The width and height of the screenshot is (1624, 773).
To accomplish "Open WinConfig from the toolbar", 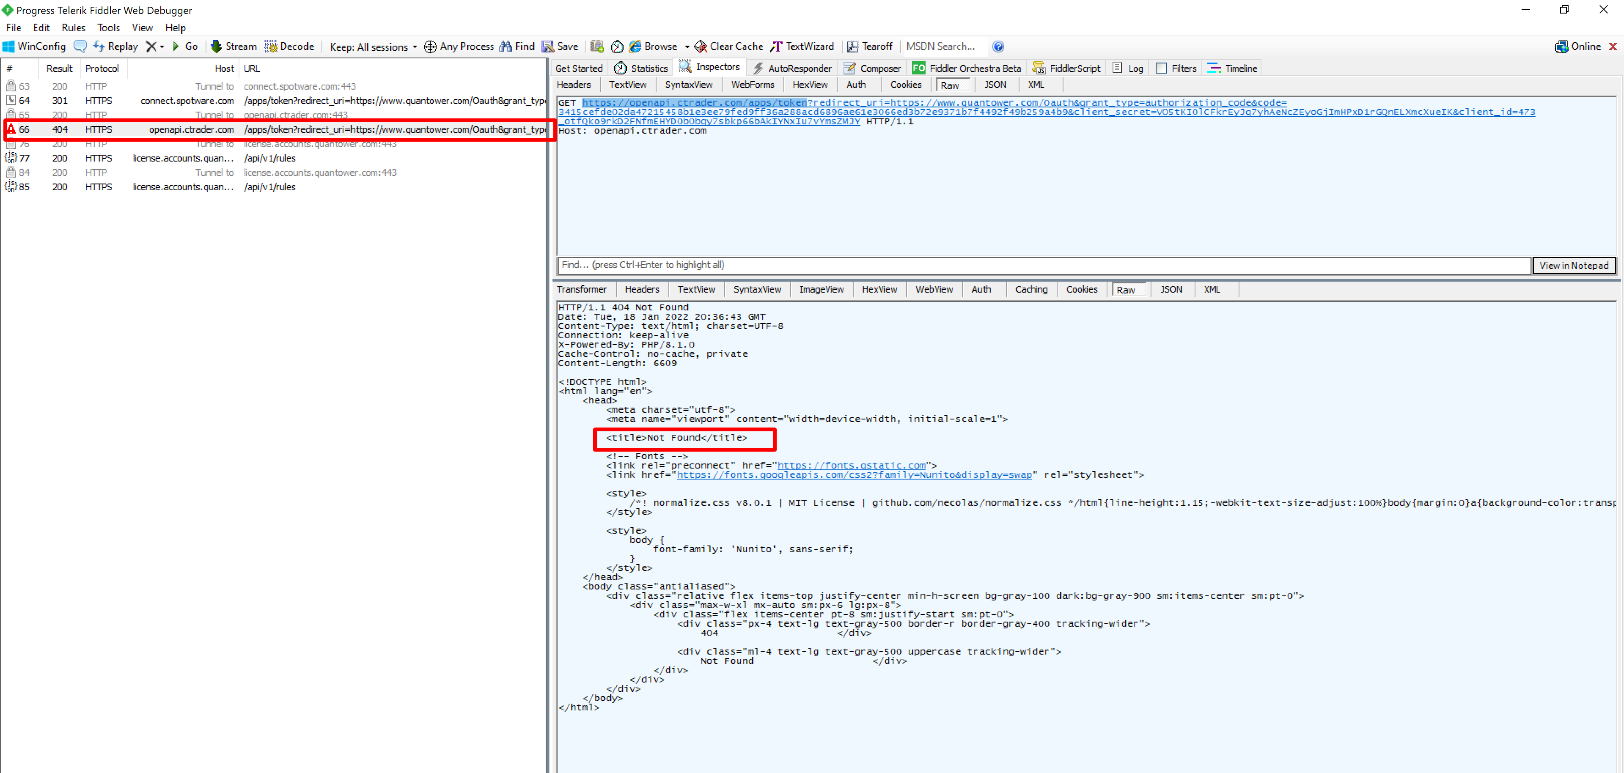I will pos(35,47).
